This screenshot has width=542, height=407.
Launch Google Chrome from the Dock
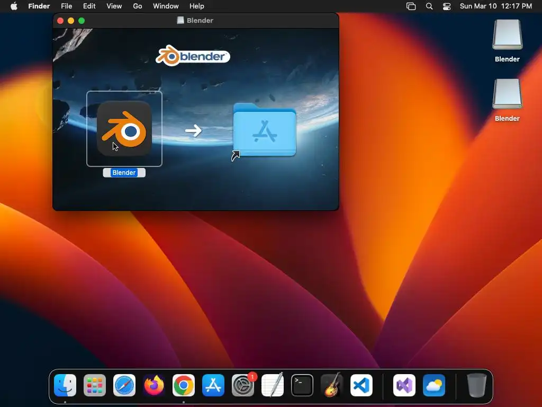click(184, 385)
